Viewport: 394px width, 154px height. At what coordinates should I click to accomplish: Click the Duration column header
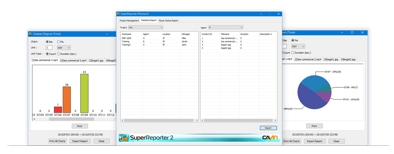(249, 34)
